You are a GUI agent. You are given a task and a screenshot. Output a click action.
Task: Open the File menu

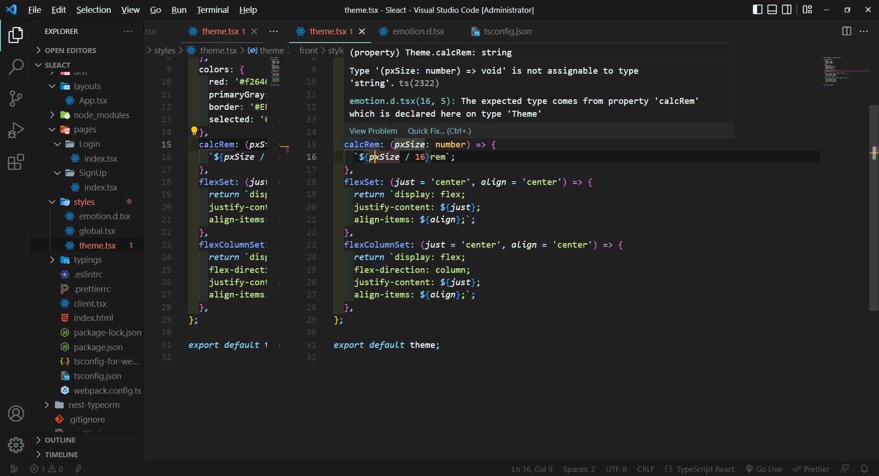click(x=34, y=10)
